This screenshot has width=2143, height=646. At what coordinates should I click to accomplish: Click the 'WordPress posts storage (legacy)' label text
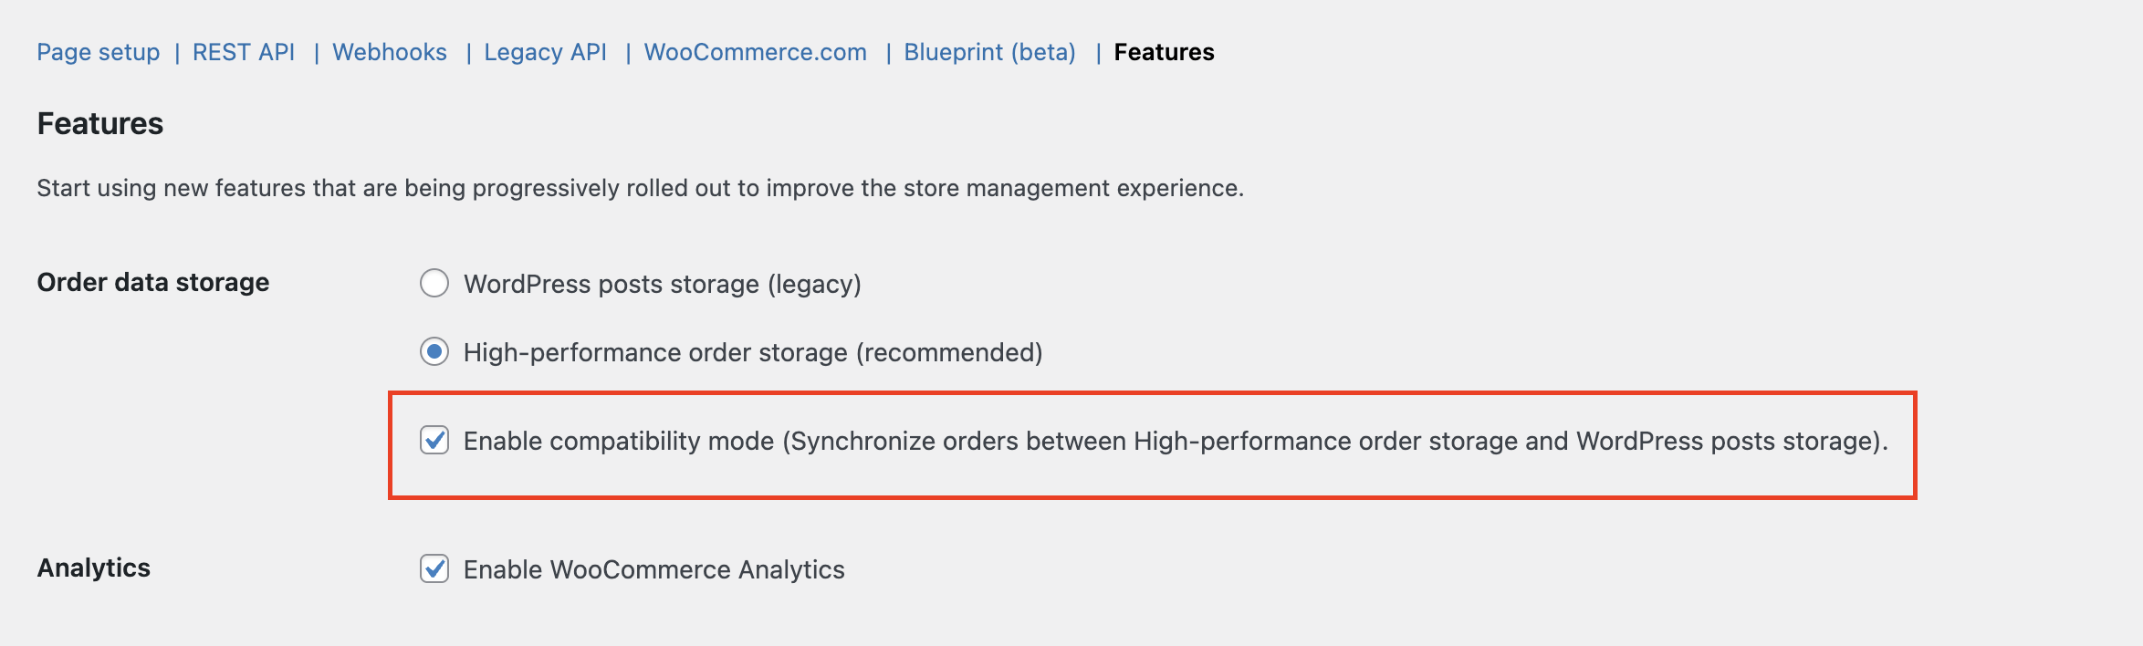point(662,284)
